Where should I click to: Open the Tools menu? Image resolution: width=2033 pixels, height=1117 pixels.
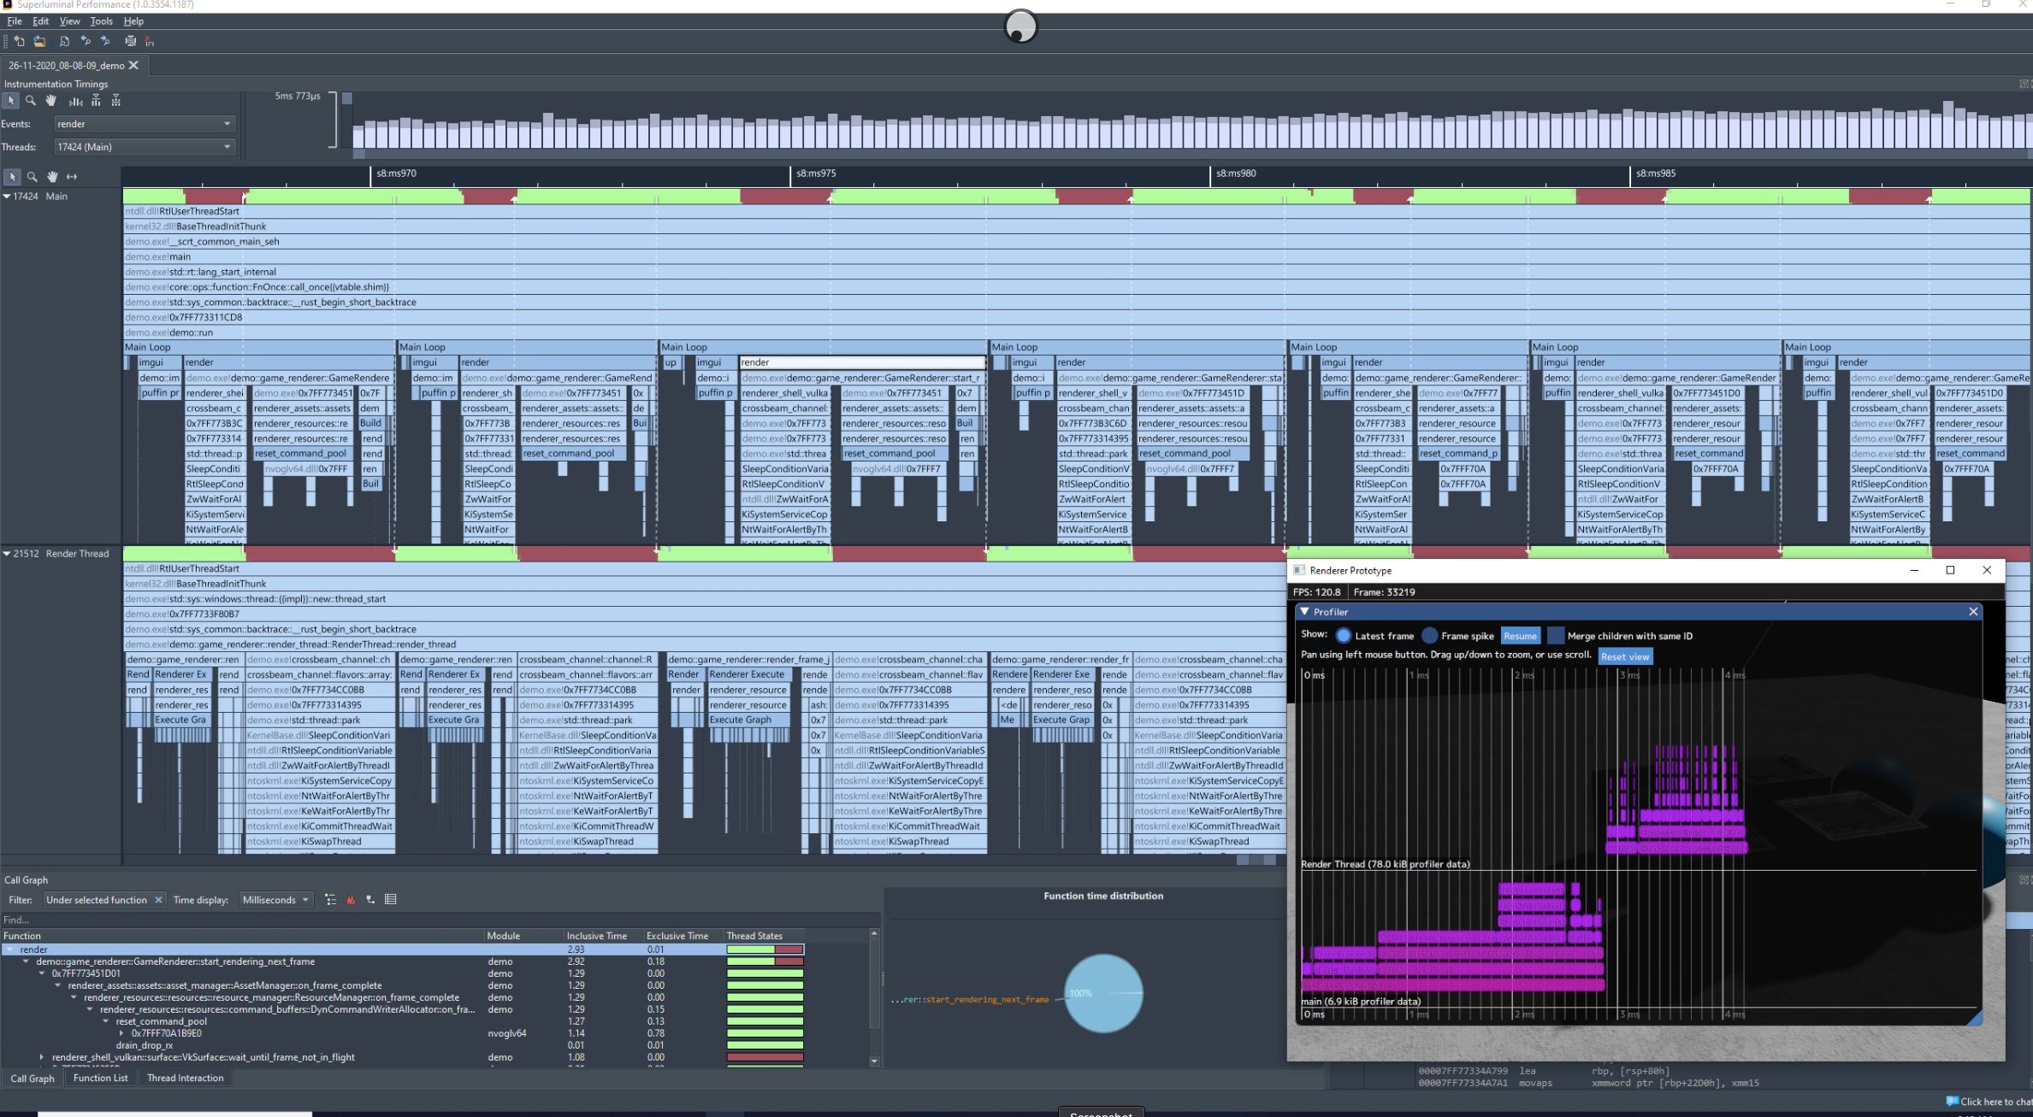[101, 21]
